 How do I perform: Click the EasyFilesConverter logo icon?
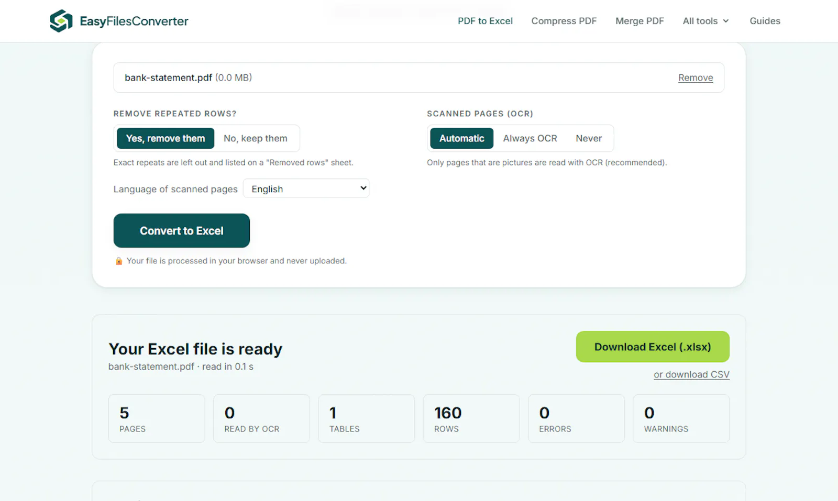(61, 21)
